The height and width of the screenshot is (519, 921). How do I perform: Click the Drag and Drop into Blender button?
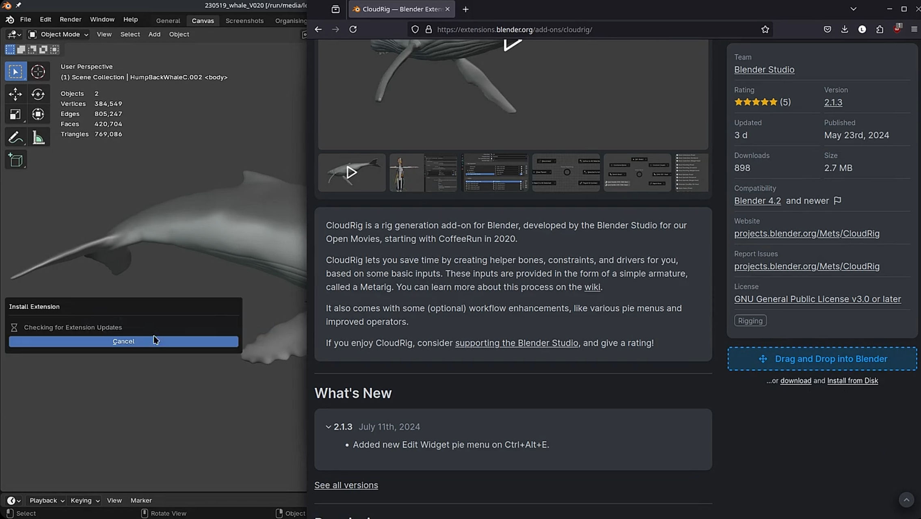tap(822, 359)
